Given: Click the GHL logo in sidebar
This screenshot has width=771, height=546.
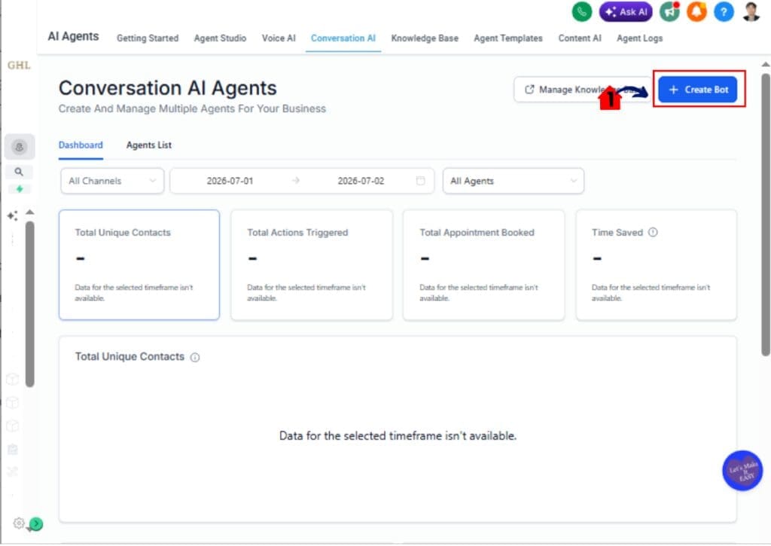Looking at the screenshot, I should tap(19, 65).
